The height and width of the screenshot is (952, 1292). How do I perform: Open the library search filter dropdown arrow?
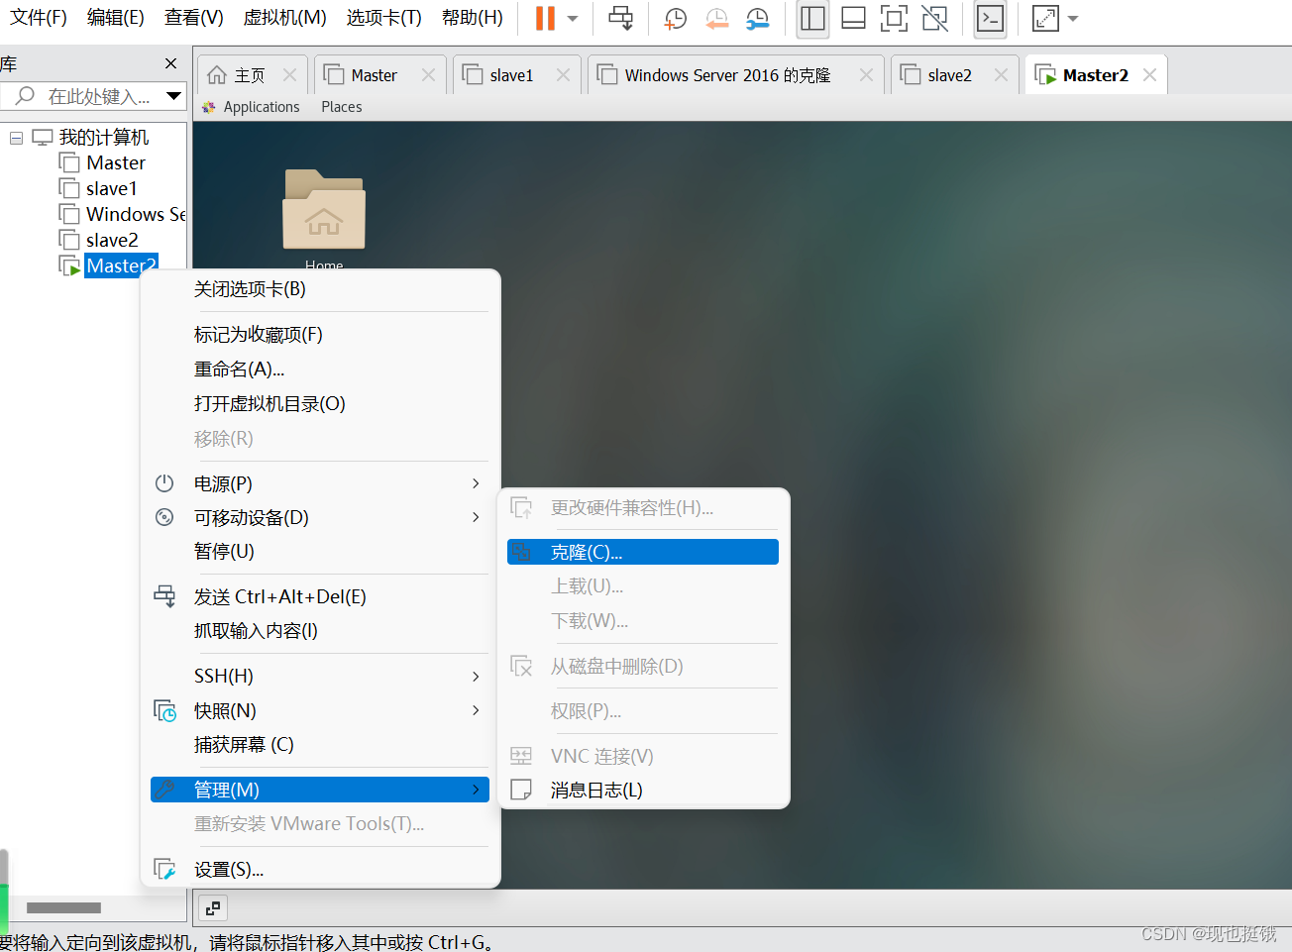pyautogui.click(x=174, y=96)
